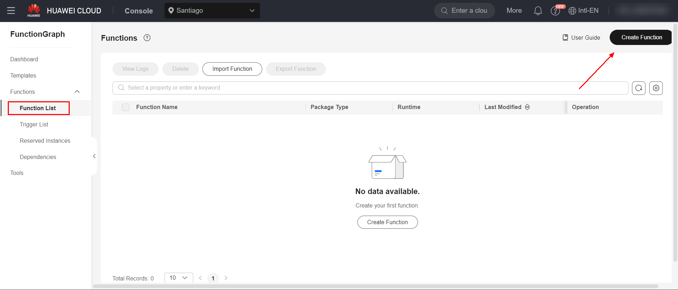Click the Huawei Cloud logo
The width and height of the screenshot is (678, 290).
(x=34, y=10)
